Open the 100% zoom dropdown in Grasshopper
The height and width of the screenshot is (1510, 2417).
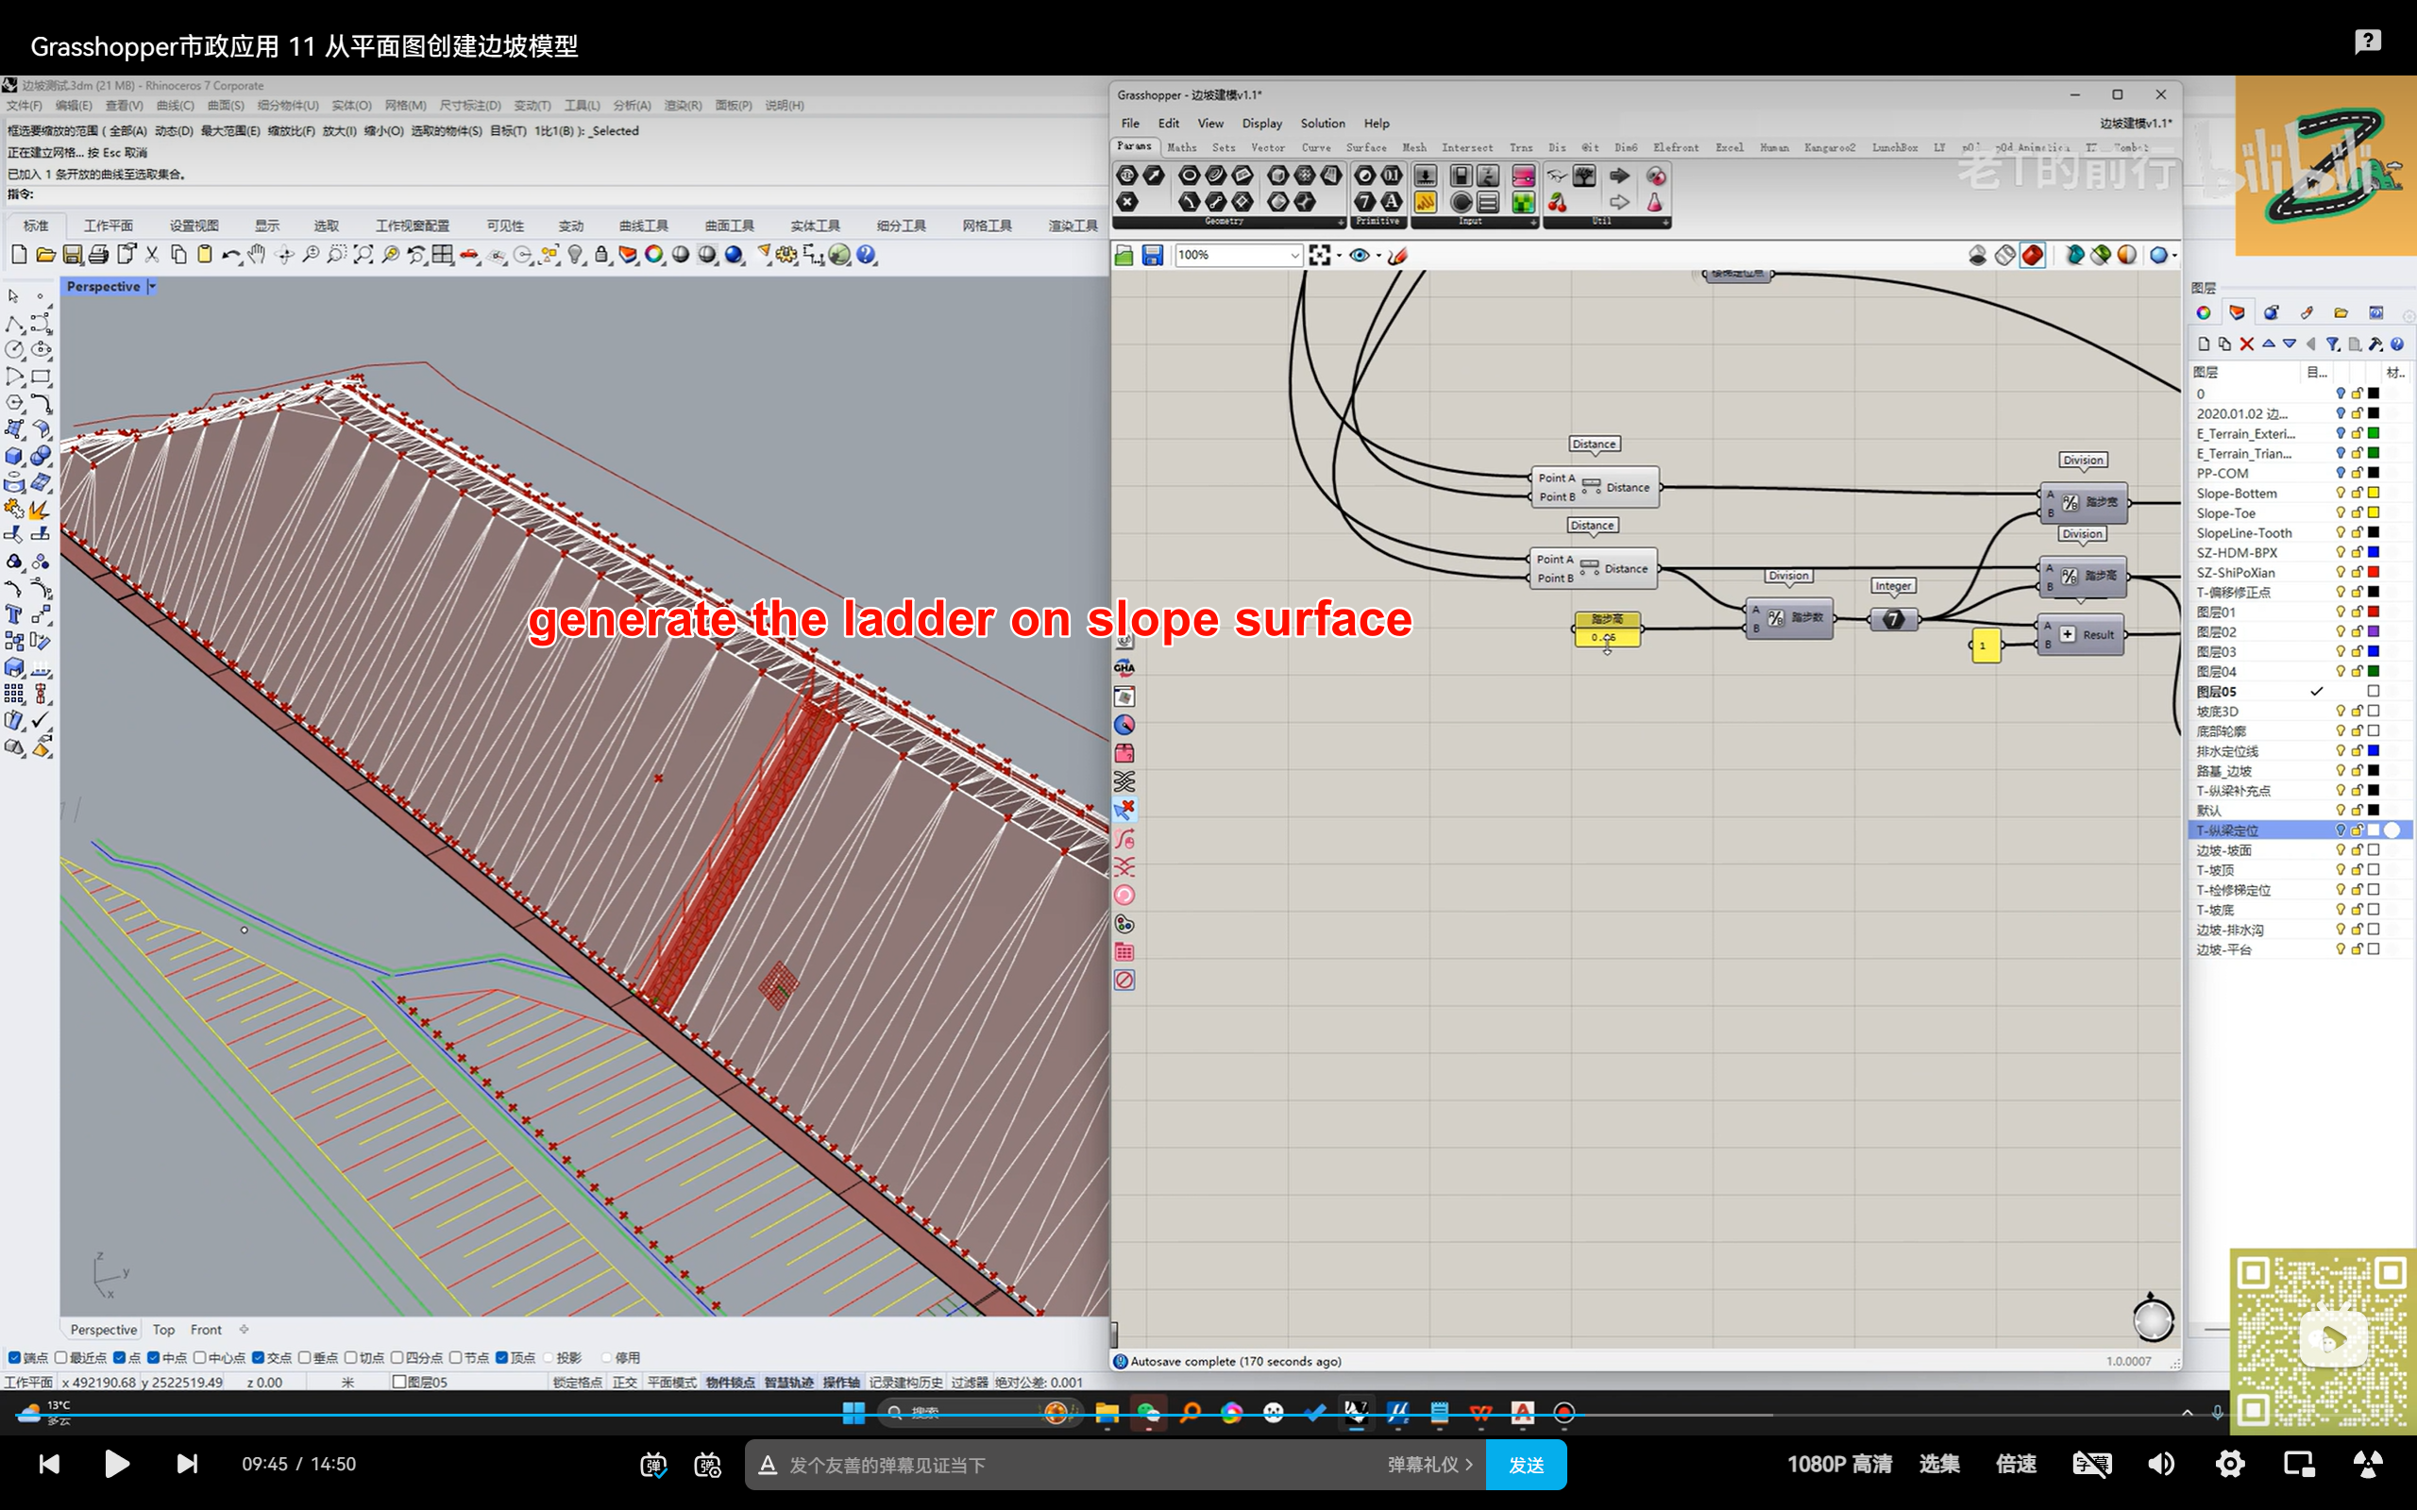pos(1294,256)
